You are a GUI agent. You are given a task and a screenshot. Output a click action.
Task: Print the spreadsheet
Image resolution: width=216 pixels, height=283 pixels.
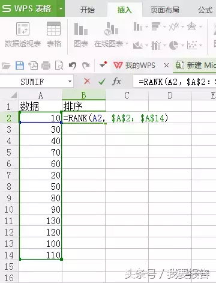click(x=46, y=65)
